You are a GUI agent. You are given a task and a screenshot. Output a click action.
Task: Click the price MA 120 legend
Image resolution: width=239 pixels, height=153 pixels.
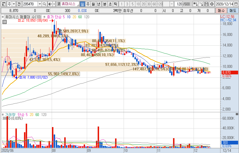tap(87, 17)
